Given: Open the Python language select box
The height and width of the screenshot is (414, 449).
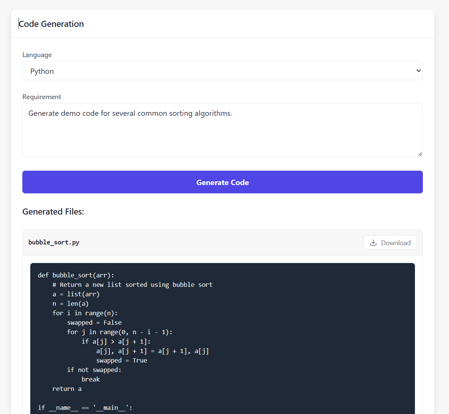Looking at the screenshot, I should point(222,71).
